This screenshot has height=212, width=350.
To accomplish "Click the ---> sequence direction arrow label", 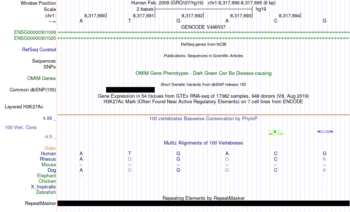I will point(52,21).
